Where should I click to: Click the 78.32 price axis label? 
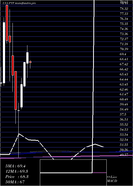124,9
